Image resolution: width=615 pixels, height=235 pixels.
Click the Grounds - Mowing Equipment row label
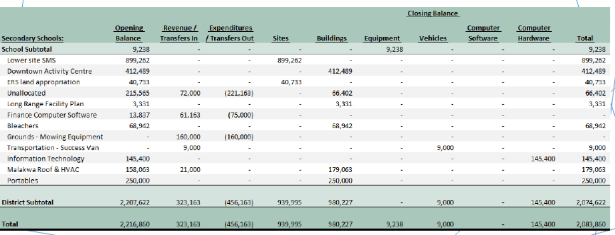click(x=55, y=137)
